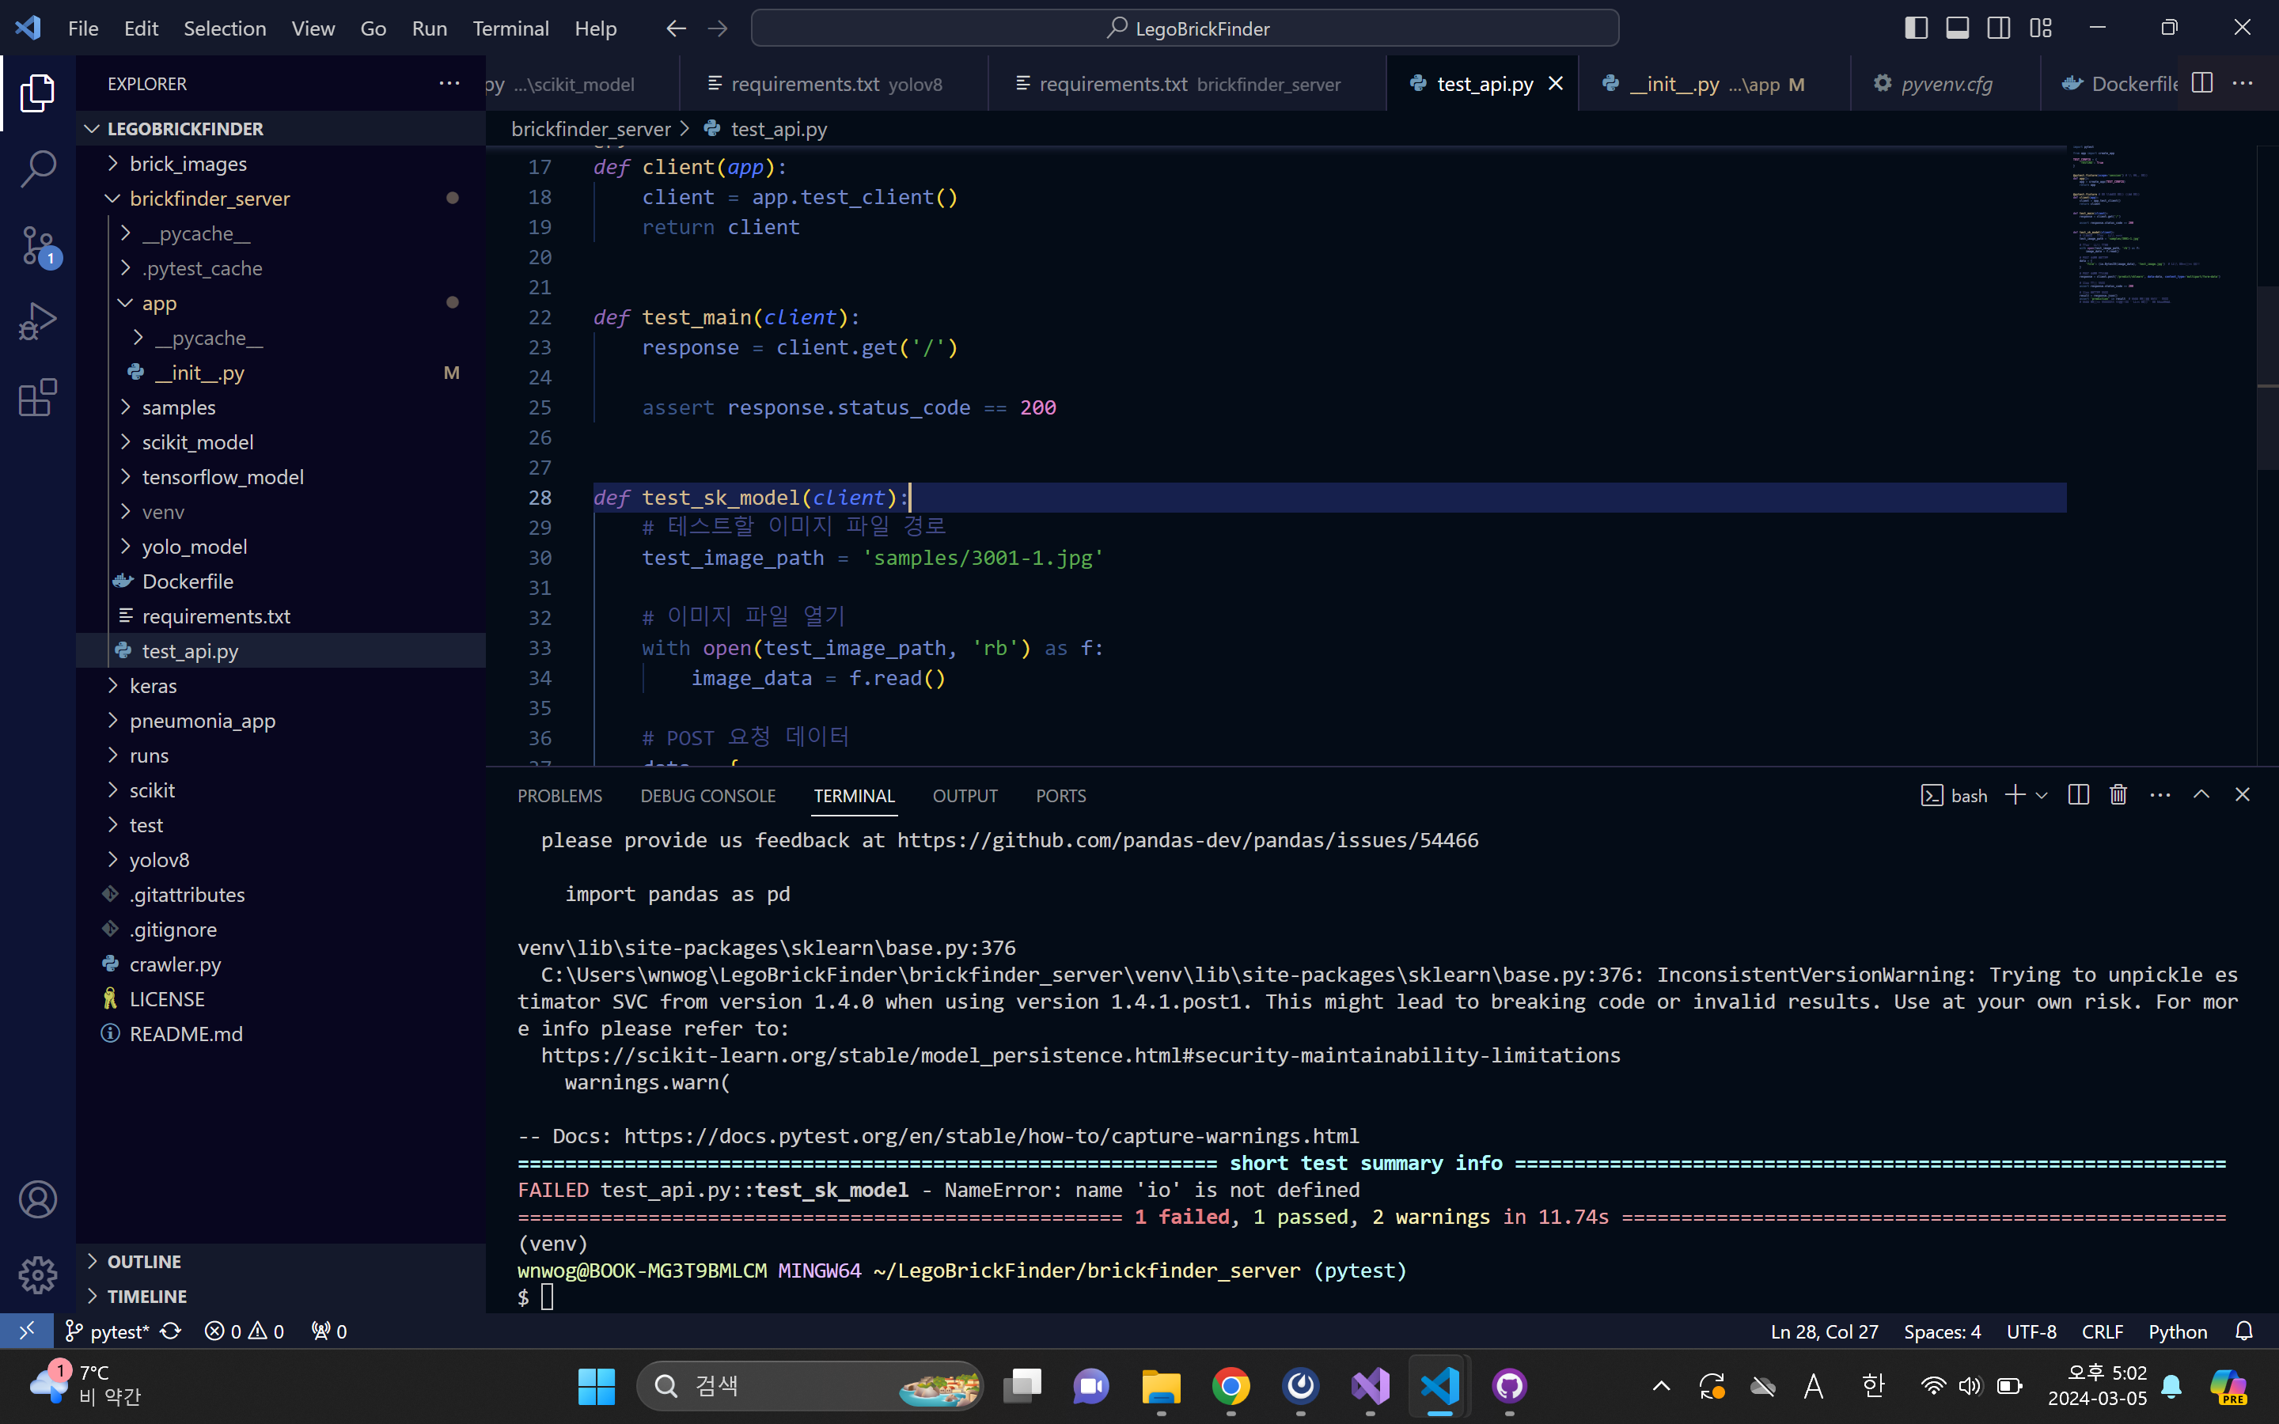Open Source Control view with 1 change
Image resolution: width=2279 pixels, height=1424 pixels.
38,246
